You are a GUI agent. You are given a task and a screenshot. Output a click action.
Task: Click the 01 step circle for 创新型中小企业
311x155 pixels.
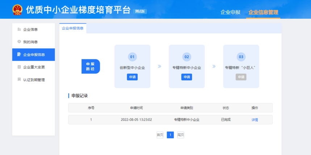point(132,57)
